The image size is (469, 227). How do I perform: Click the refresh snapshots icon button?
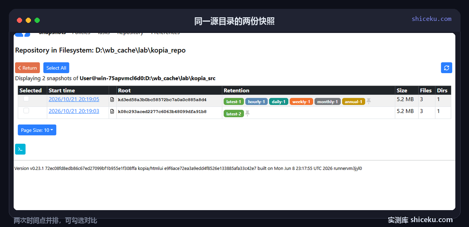446,67
